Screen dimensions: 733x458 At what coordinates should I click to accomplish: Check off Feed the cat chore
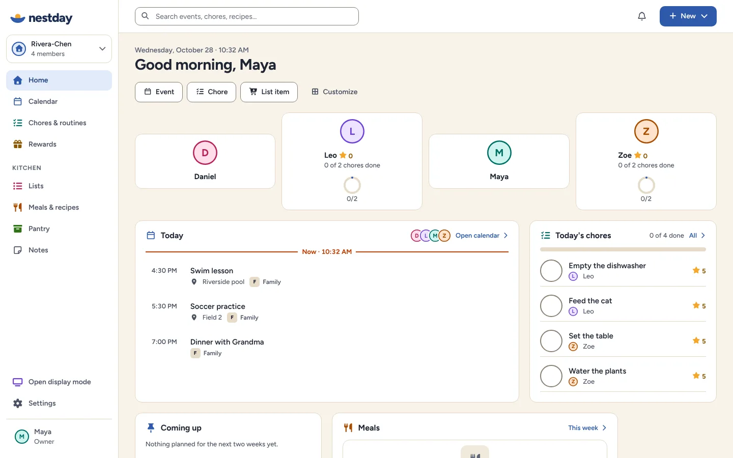click(x=551, y=306)
